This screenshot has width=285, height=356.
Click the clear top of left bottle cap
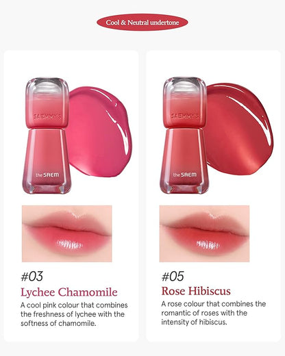(47, 87)
